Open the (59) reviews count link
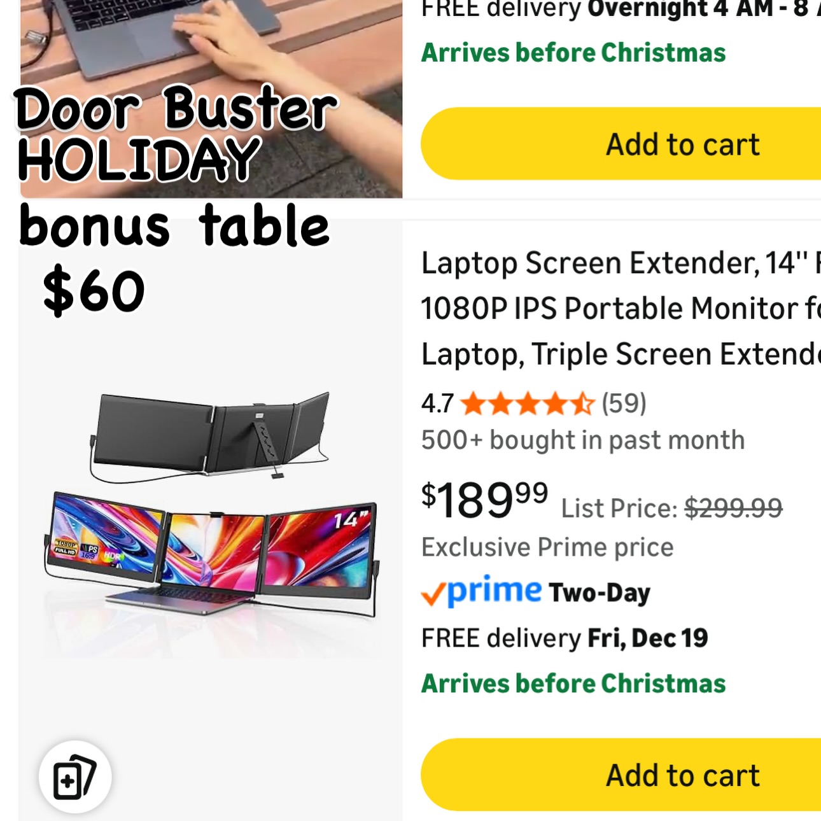Viewport: 821px width, 821px height. click(x=624, y=403)
